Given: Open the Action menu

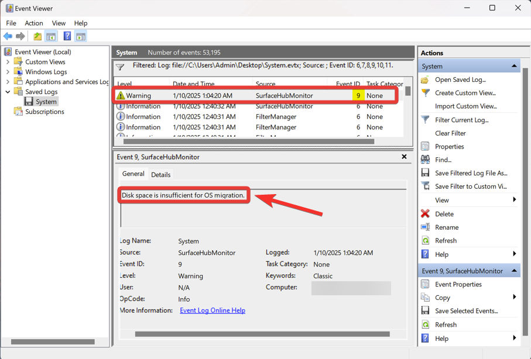Looking at the screenshot, I should (x=34, y=23).
